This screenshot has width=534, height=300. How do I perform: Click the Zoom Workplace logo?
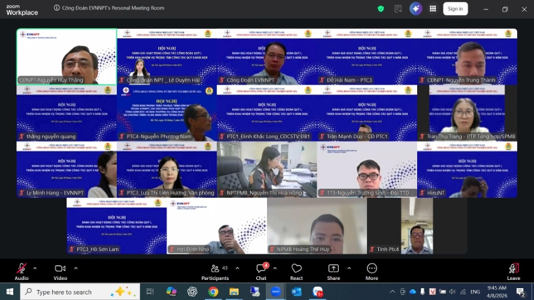click(x=22, y=10)
